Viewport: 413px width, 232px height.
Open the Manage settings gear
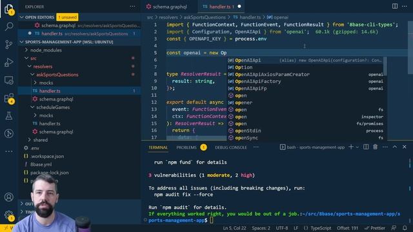[9, 215]
